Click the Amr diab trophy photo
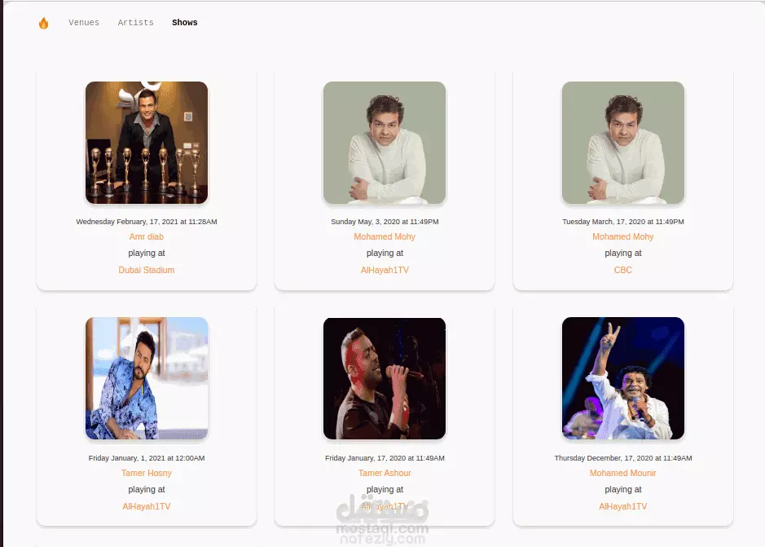The image size is (765, 547). [147, 143]
